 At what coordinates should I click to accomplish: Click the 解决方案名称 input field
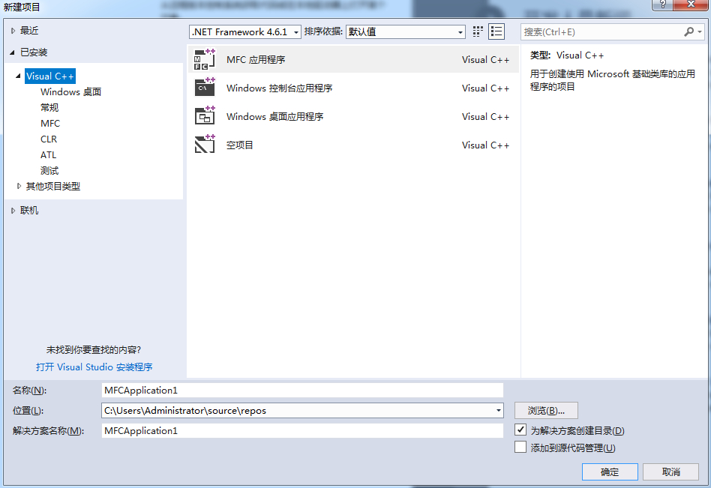(302, 430)
